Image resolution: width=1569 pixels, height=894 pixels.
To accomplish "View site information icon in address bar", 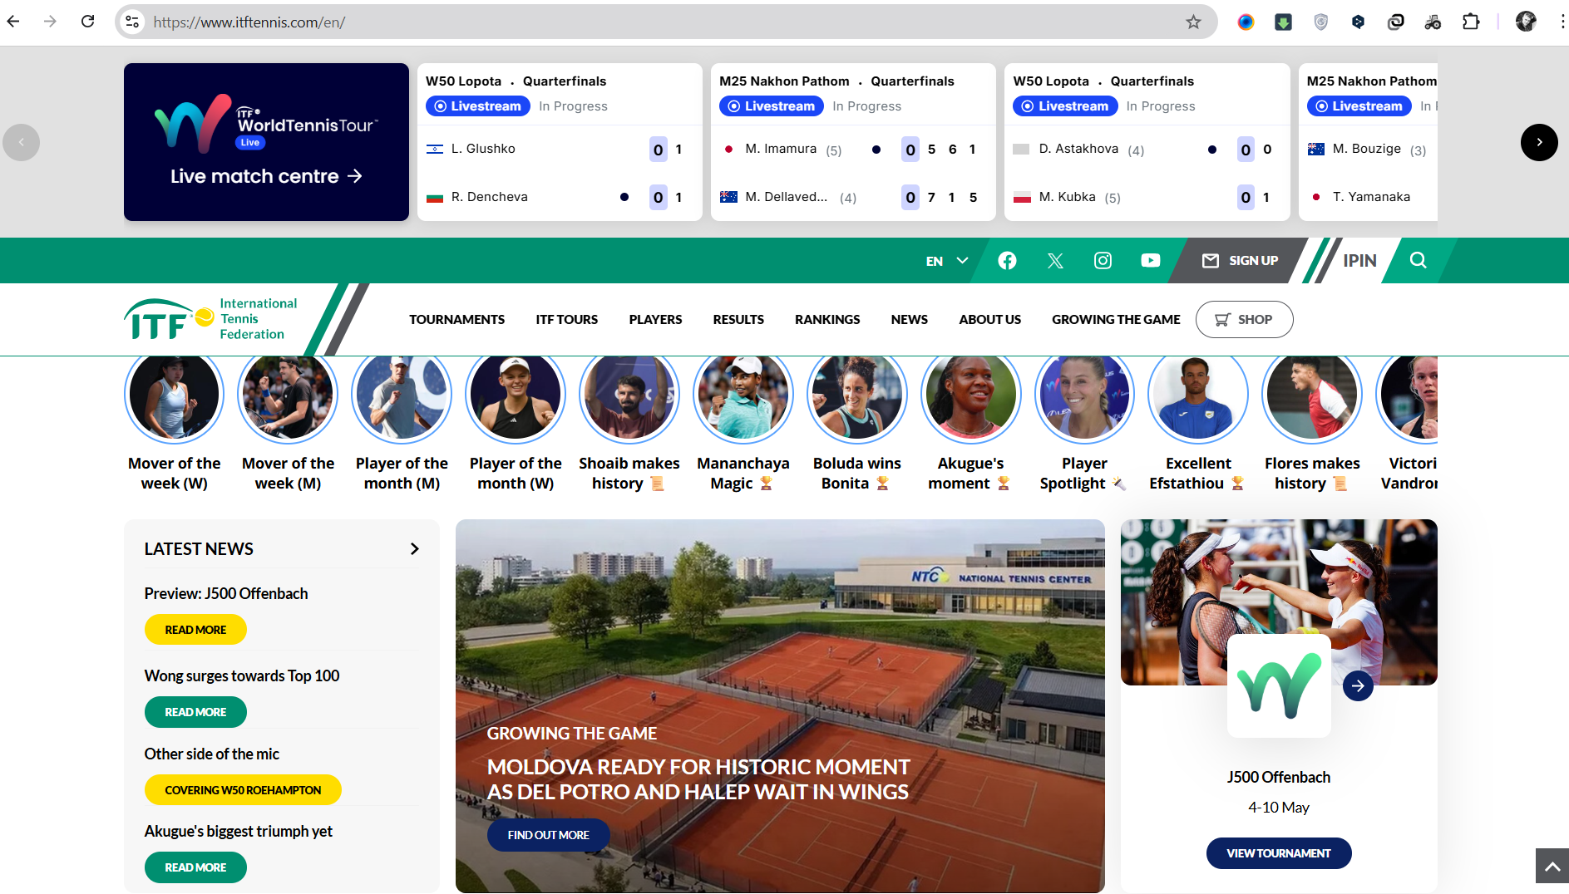I will pyautogui.click(x=132, y=22).
